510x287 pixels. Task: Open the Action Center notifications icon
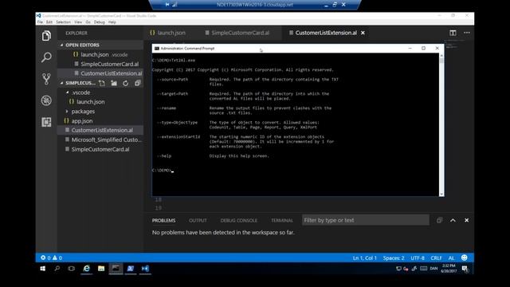[465, 269]
